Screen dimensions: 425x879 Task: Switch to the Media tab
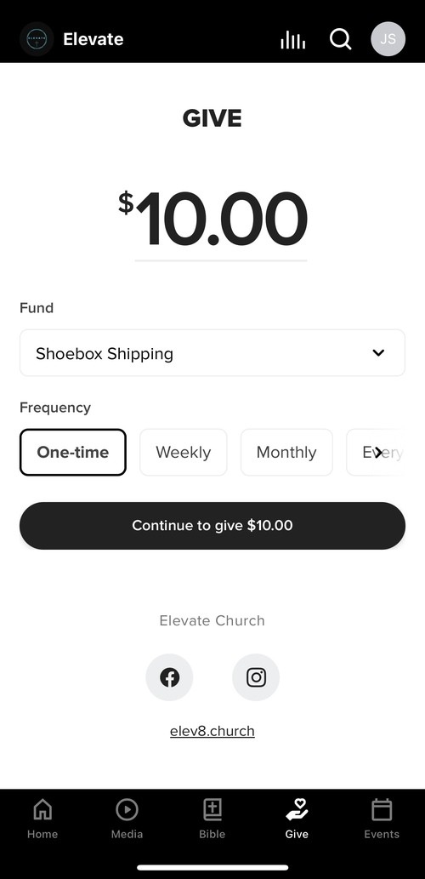[x=127, y=819]
